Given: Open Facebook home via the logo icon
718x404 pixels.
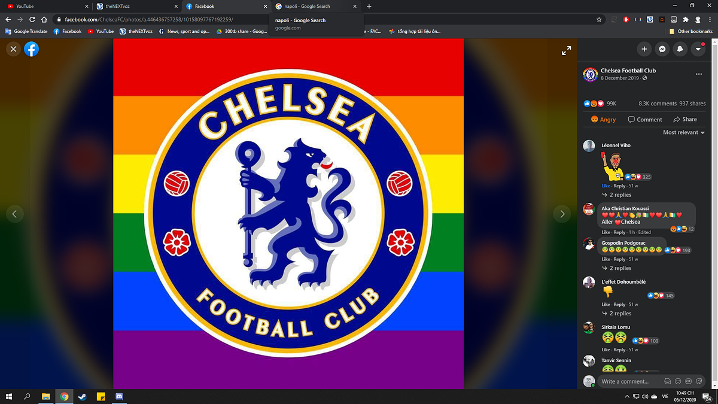Looking at the screenshot, I should coord(31,49).
